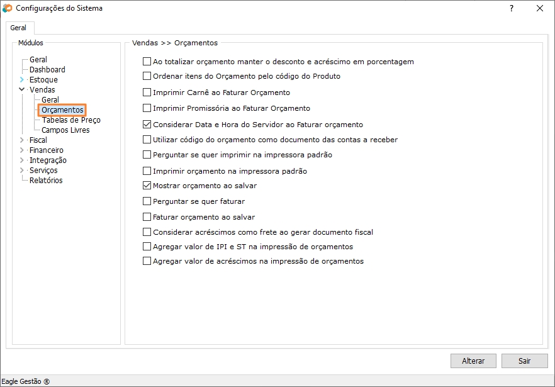Click the Eagle Gestão app icon in title bar
The image size is (555, 387).
7,8
